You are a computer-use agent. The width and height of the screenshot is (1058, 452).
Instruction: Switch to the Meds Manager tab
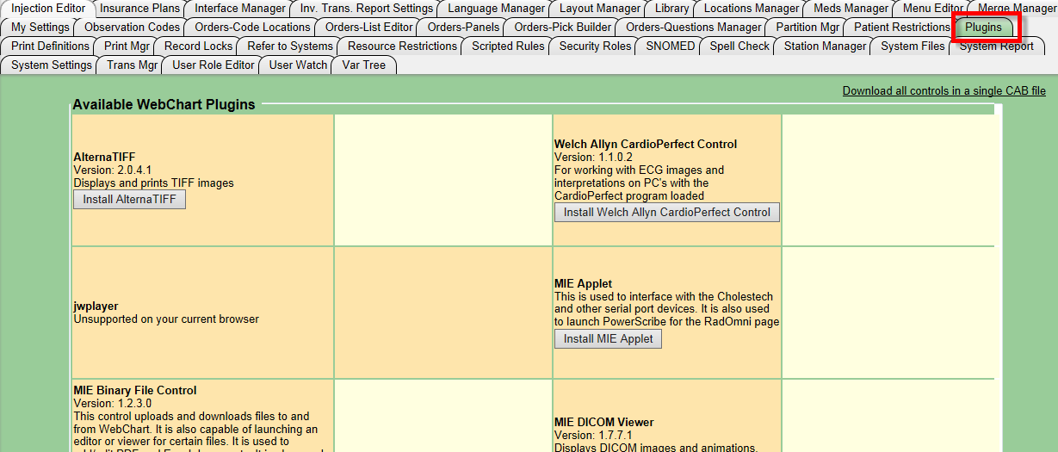click(851, 8)
